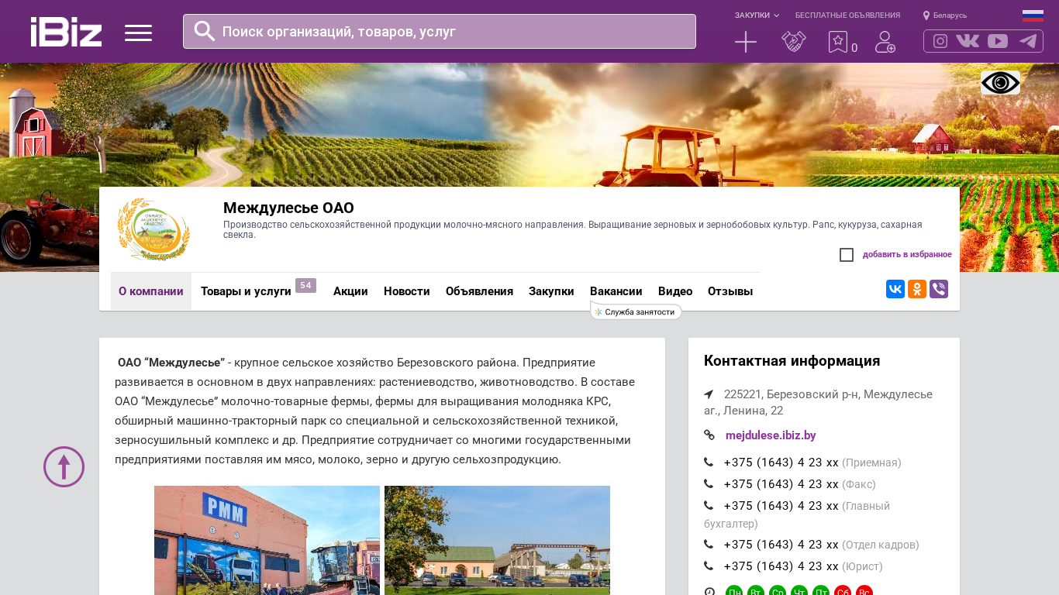Show the Отзывы tab
The width and height of the screenshot is (1059, 595).
(x=730, y=291)
